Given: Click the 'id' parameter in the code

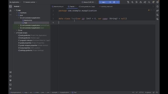Looking at the screenshot, I should (x=83, y=19).
